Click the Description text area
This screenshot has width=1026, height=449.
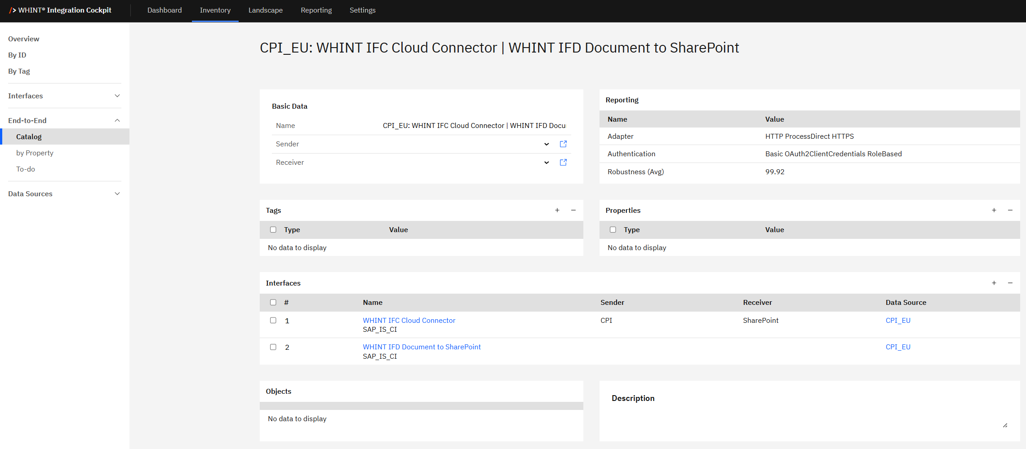[x=809, y=417]
